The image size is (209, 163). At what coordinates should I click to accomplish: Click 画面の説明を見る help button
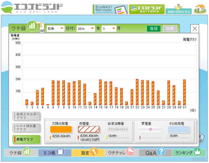pos(179,12)
